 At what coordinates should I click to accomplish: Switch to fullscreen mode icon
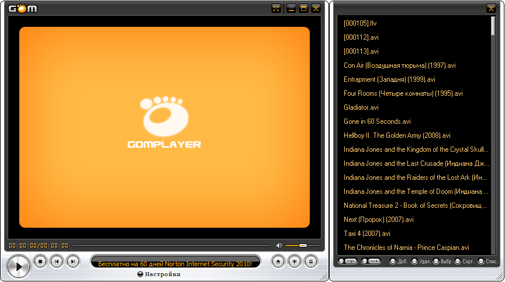coord(276,8)
